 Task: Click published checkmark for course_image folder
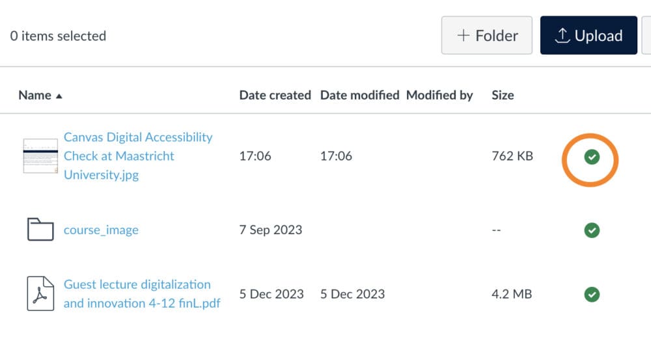pyautogui.click(x=591, y=230)
